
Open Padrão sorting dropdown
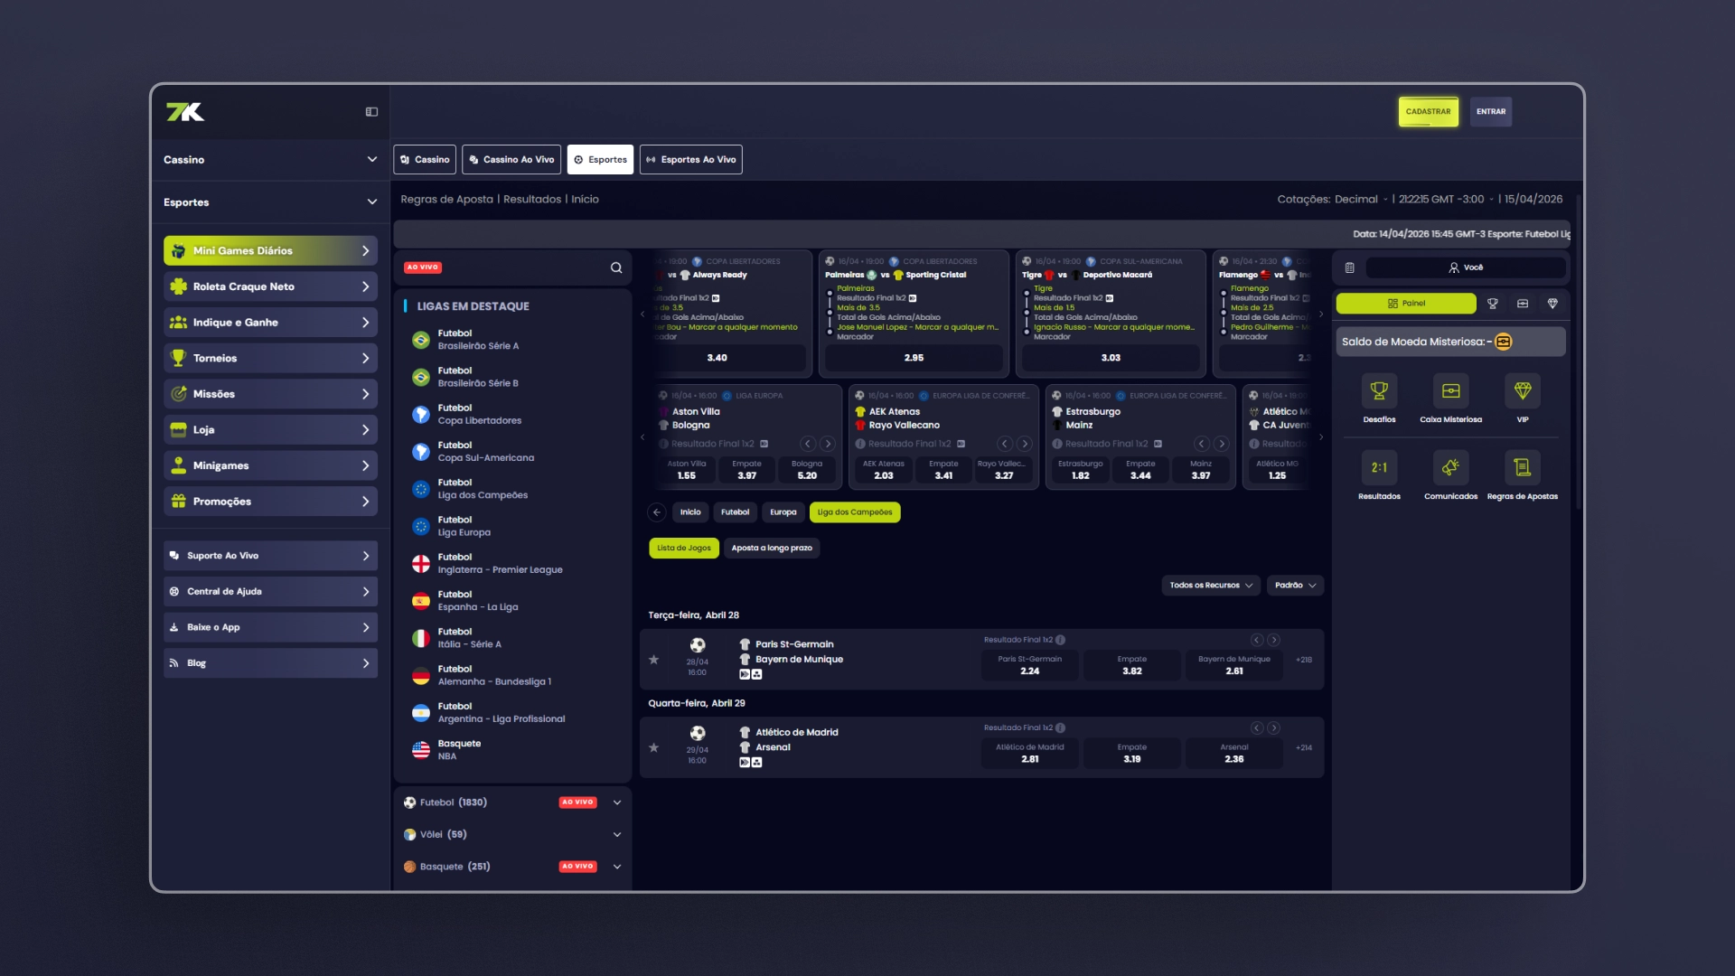pyautogui.click(x=1295, y=586)
